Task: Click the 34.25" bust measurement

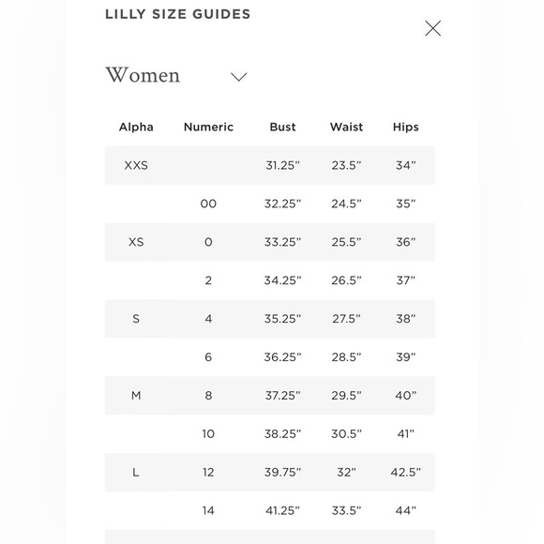Action: tap(282, 280)
